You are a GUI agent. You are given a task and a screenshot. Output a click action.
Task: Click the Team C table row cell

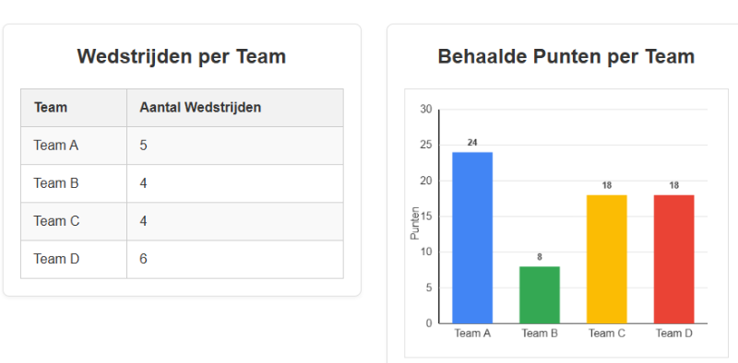click(x=74, y=221)
